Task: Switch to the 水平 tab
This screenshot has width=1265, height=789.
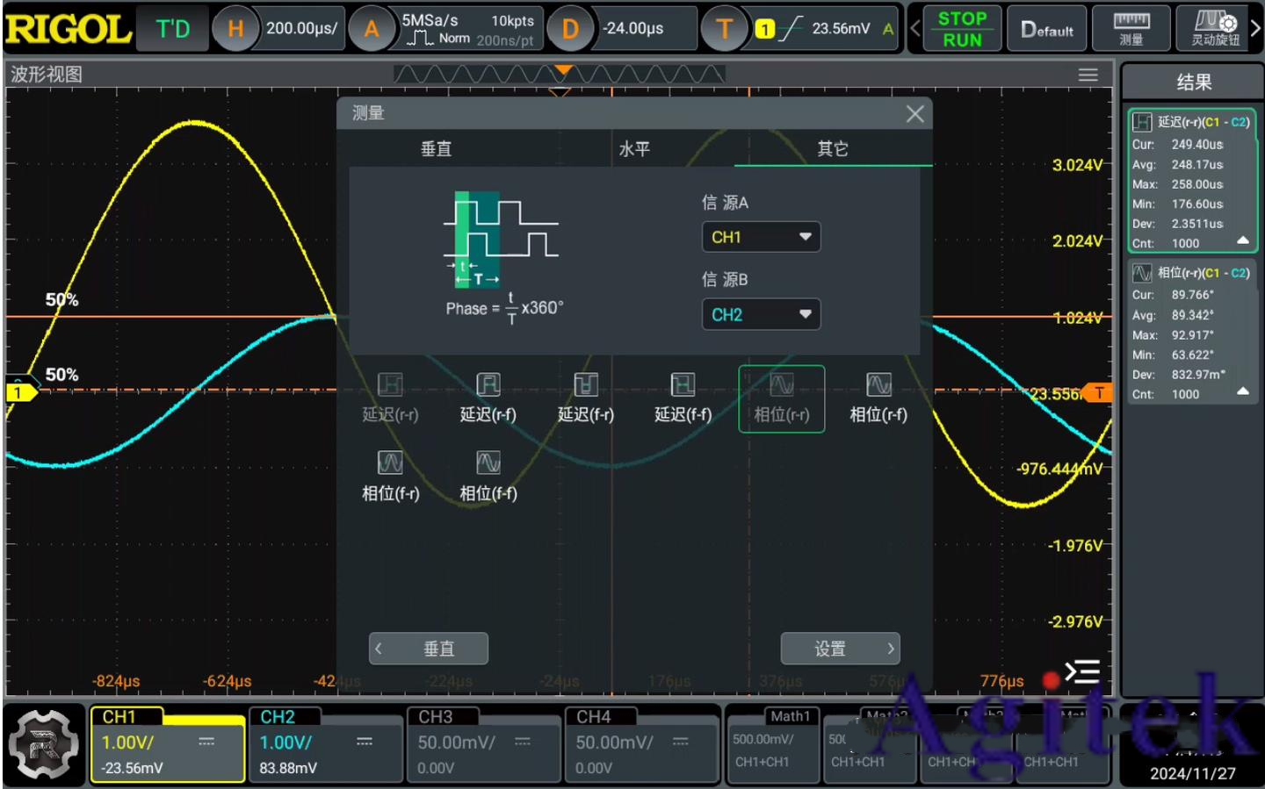Action: (x=634, y=149)
